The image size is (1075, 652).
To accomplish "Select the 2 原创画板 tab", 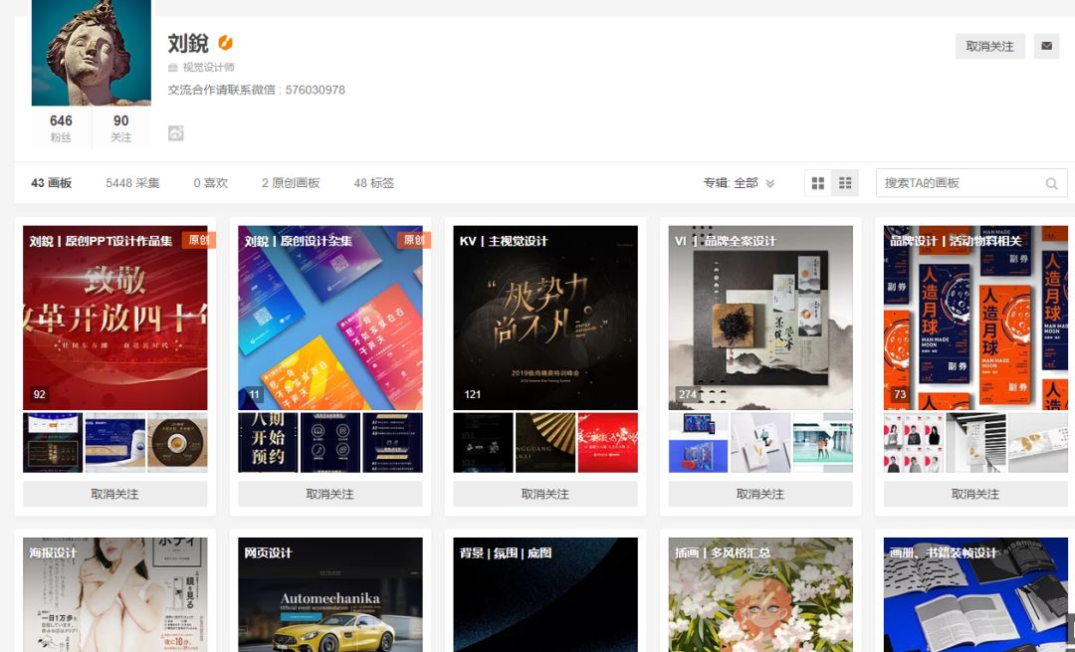I will [291, 183].
